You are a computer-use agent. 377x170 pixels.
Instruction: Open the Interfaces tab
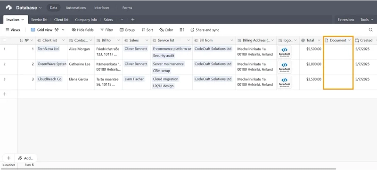pos(102,8)
